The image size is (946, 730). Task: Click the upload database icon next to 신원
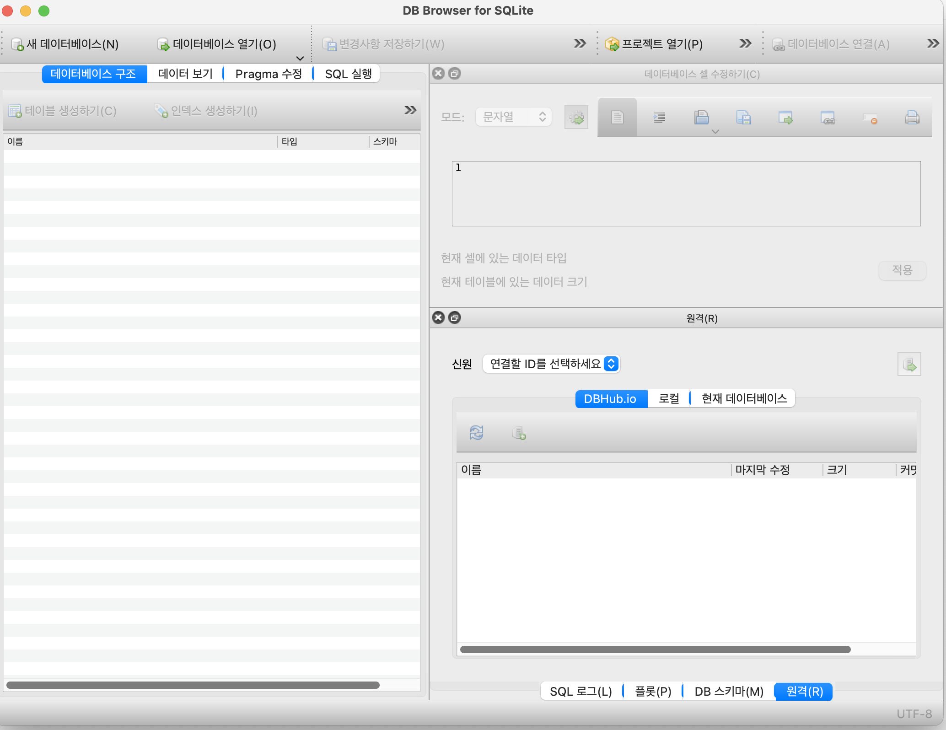pos(909,364)
